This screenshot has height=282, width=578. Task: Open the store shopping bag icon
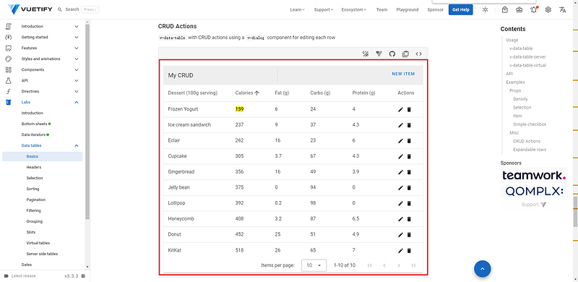point(505,9)
